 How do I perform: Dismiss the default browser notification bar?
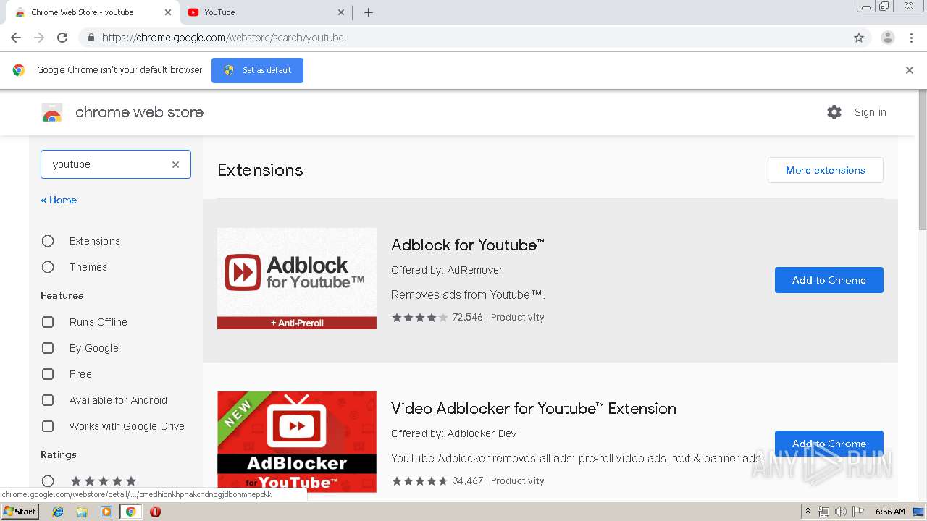pyautogui.click(x=910, y=70)
